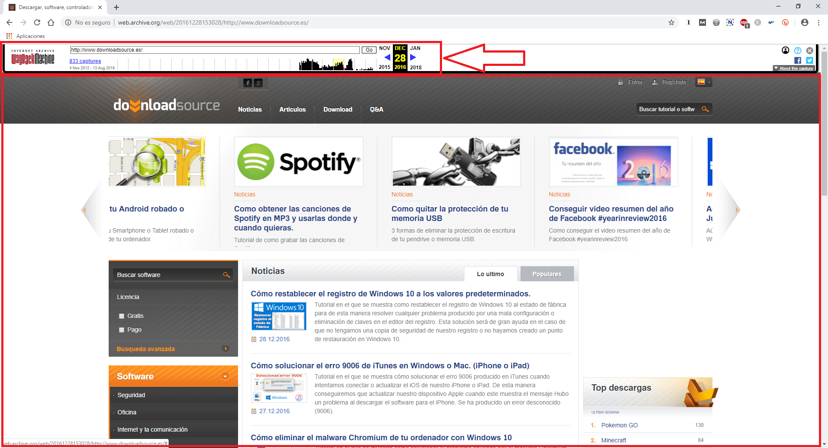Click the Registrate sign-up link
This screenshot has width=828, height=448.
point(674,82)
